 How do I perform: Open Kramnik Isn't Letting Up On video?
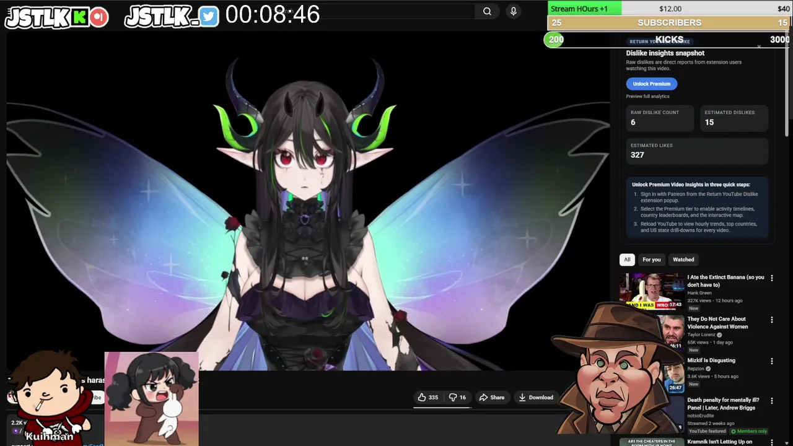click(x=719, y=442)
